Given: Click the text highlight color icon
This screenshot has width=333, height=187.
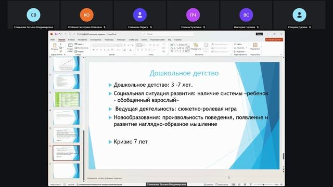Looking at the screenshot, I should [125, 50].
